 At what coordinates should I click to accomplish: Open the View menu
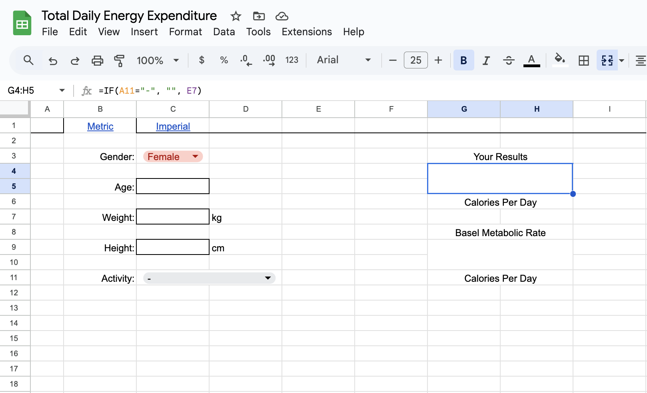coord(109,32)
